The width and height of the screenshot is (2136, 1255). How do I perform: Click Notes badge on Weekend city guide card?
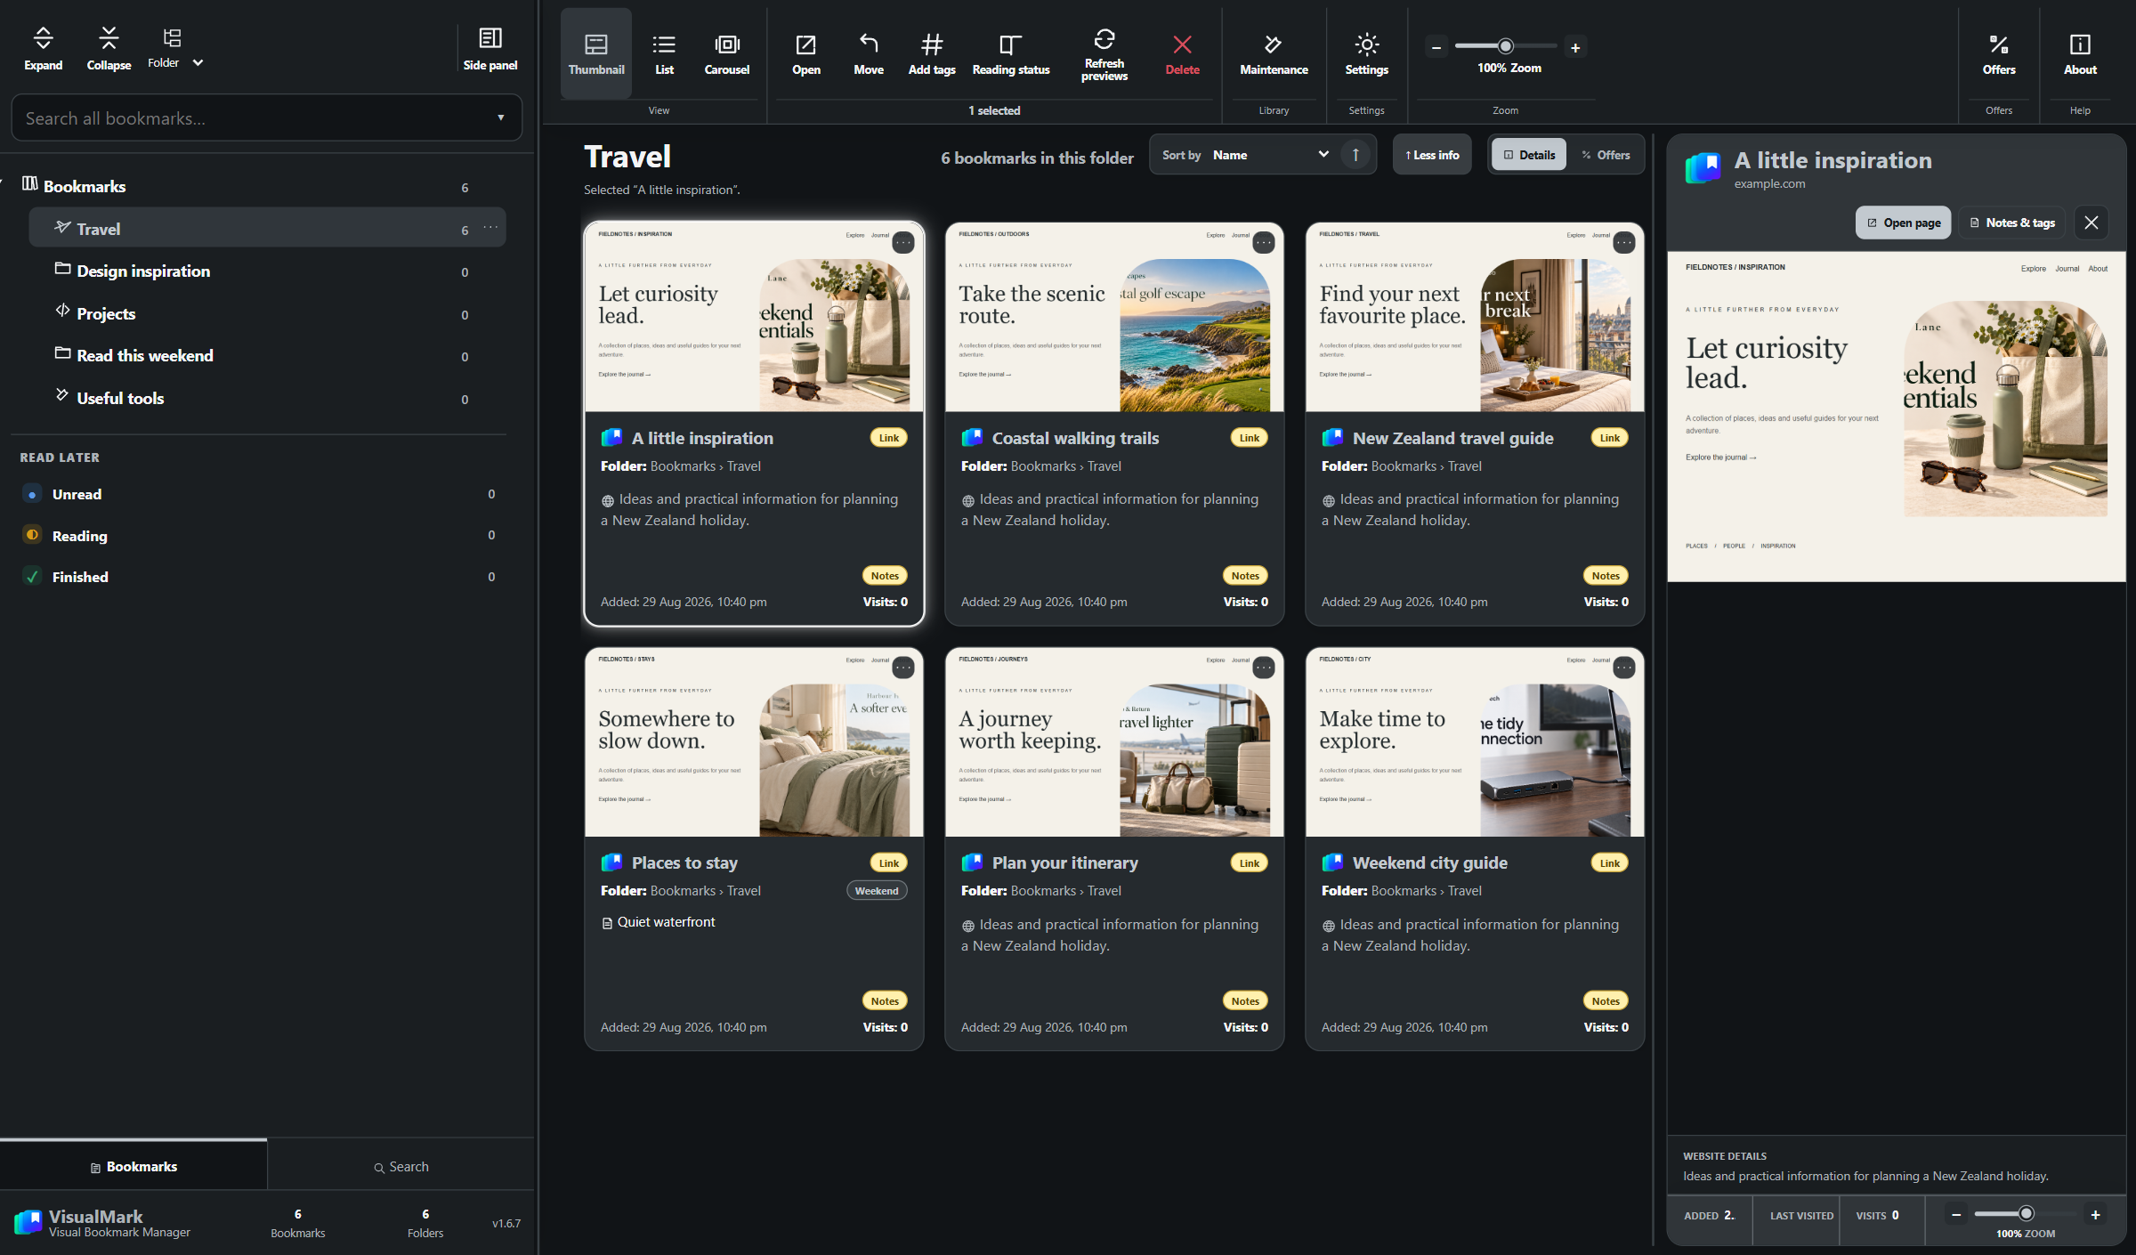coord(1606,1000)
